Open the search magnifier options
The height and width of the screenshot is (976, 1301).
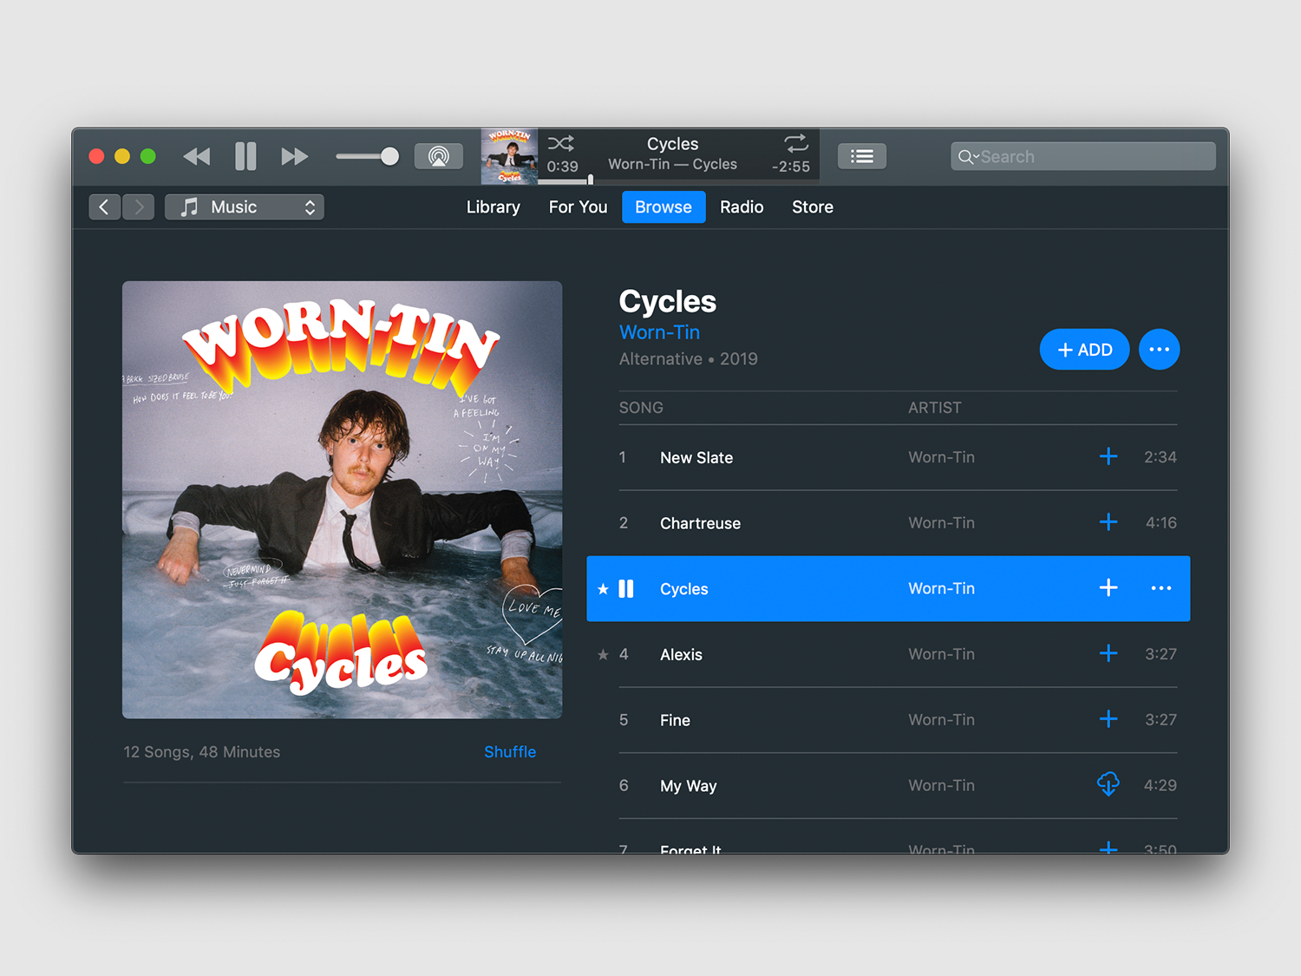(x=968, y=157)
